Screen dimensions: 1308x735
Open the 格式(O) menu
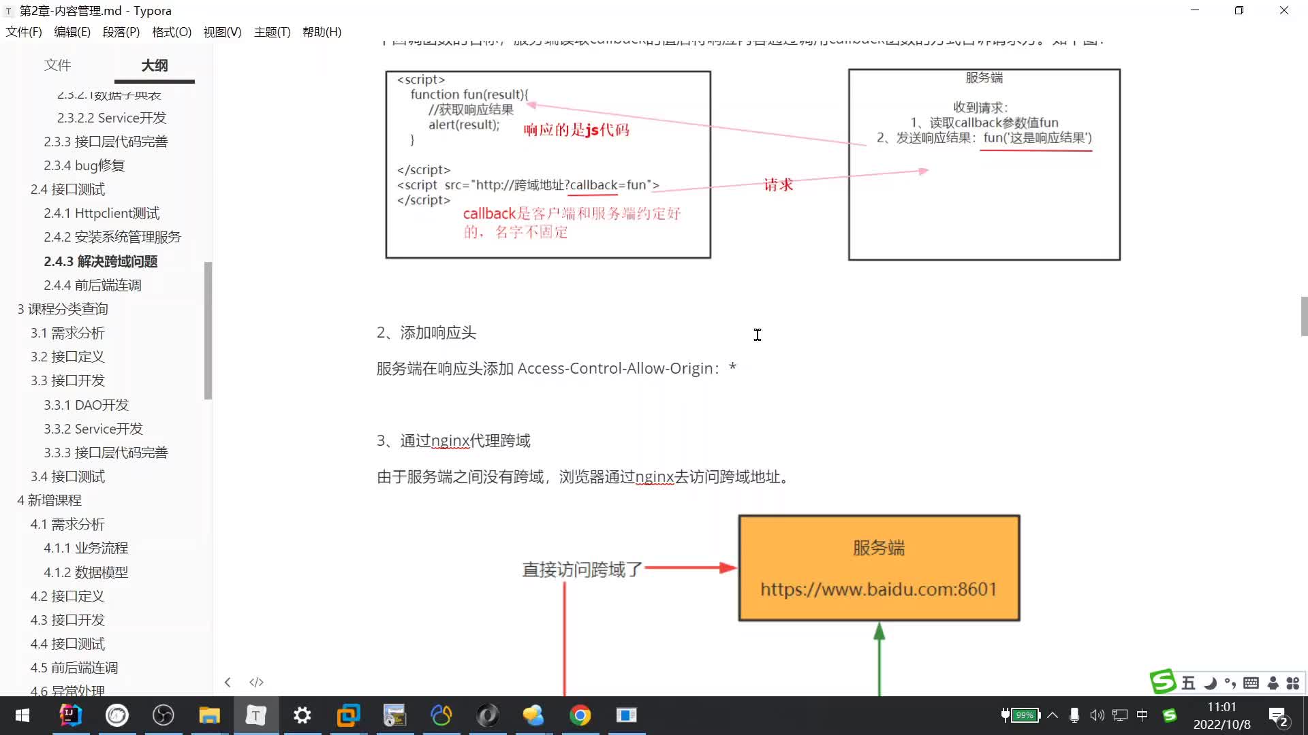172,32
